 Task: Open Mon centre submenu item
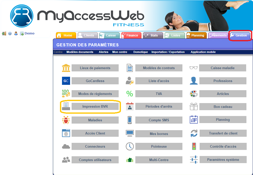(120, 52)
